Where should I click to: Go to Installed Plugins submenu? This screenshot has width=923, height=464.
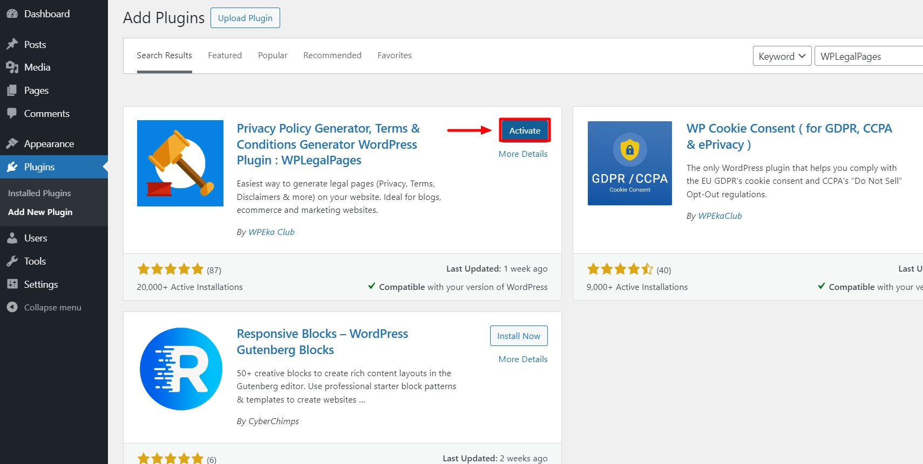[39, 193]
